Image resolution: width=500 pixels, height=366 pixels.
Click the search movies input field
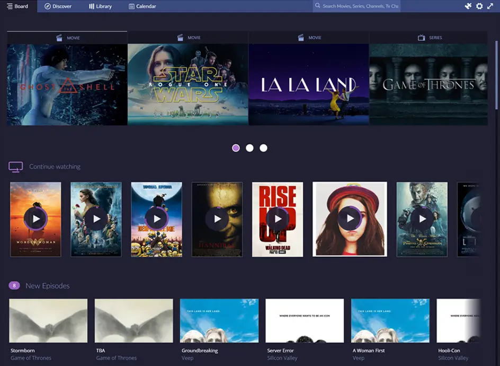pyautogui.click(x=360, y=6)
